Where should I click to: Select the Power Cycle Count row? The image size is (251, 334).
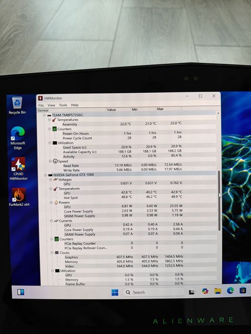point(127,138)
